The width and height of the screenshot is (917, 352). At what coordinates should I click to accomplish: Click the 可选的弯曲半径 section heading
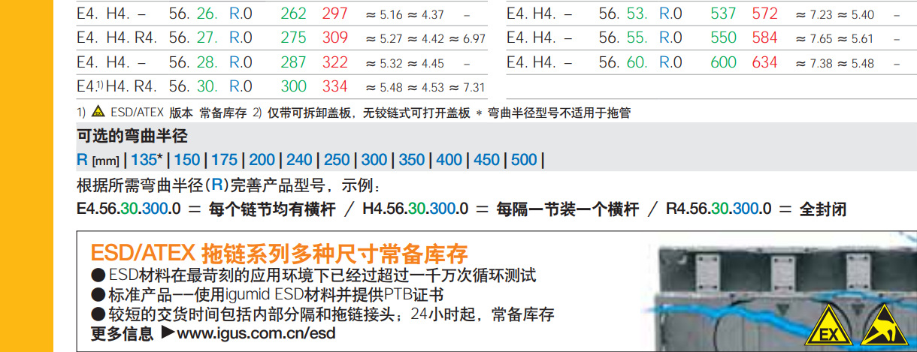click(x=132, y=137)
